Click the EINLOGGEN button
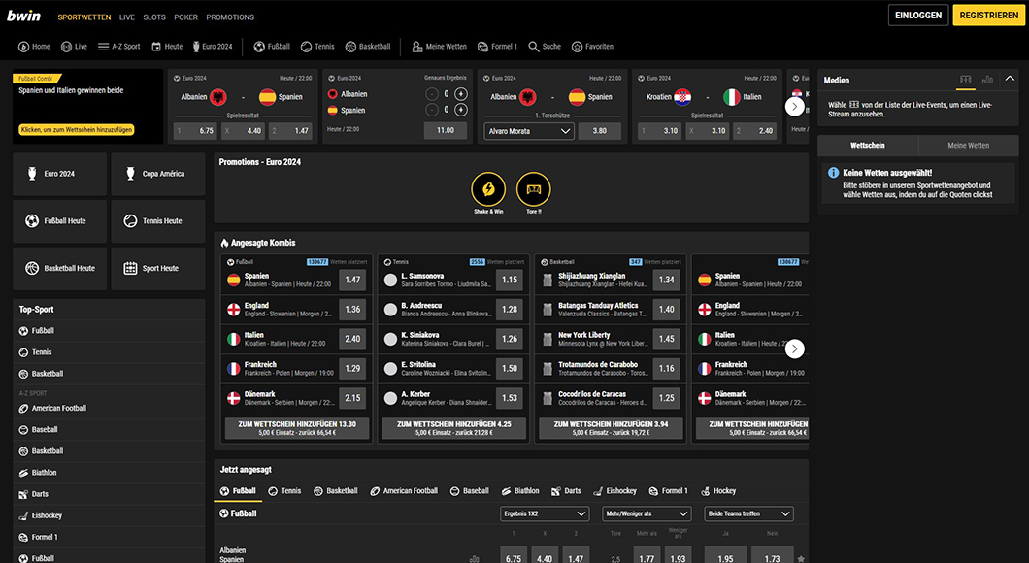Screen dimensions: 1029x563 coord(918,16)
